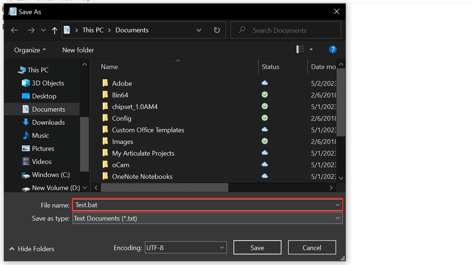This screenshot has height=265, width=472.
Task: Click New folder in the toolbar
Action: (x=78, y=50)
